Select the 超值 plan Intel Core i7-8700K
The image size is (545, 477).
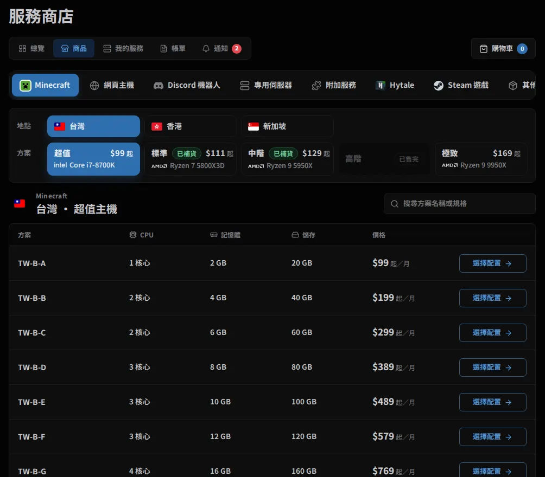point(93,159)
